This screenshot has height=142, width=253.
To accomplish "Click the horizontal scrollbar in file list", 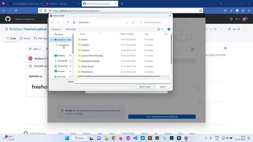I will point(119,76).
